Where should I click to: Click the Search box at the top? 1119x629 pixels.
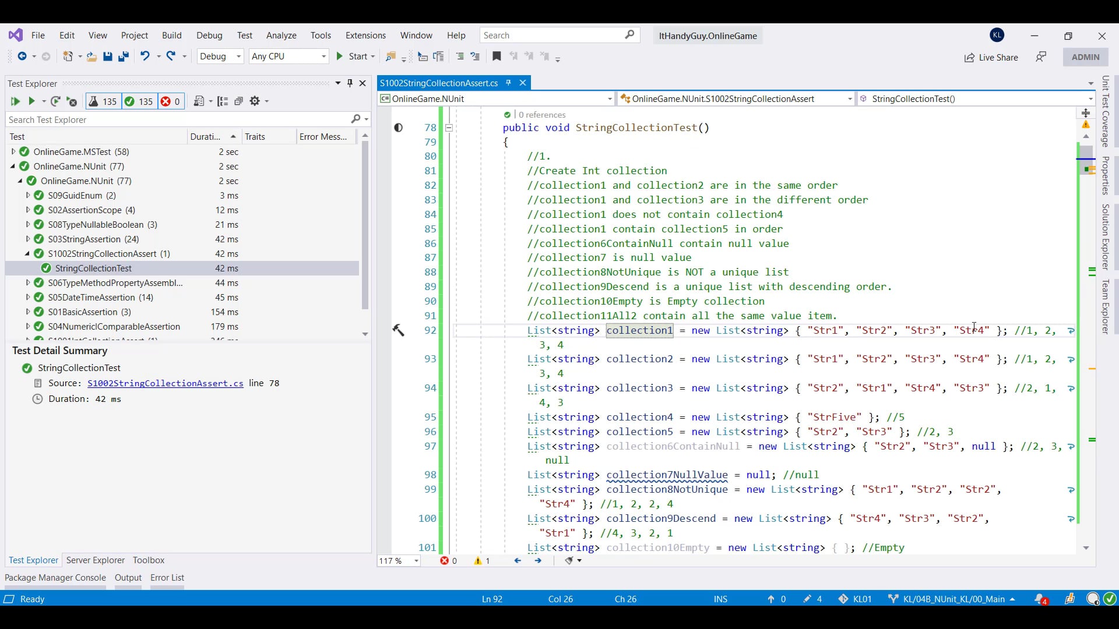pos(554,35)
